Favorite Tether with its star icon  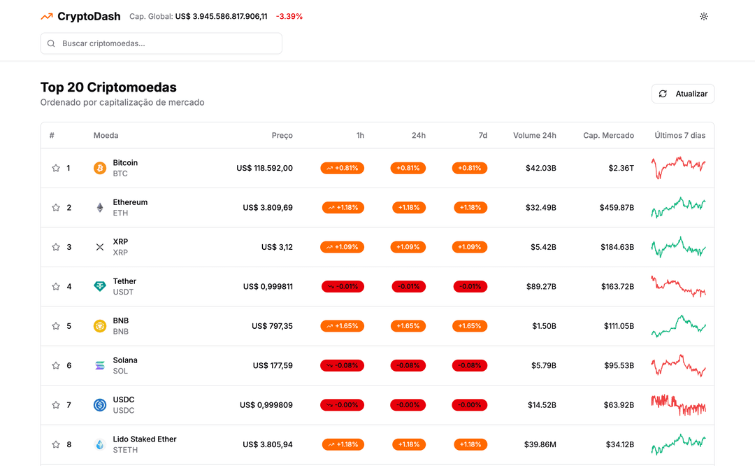(x=56, y=287)
